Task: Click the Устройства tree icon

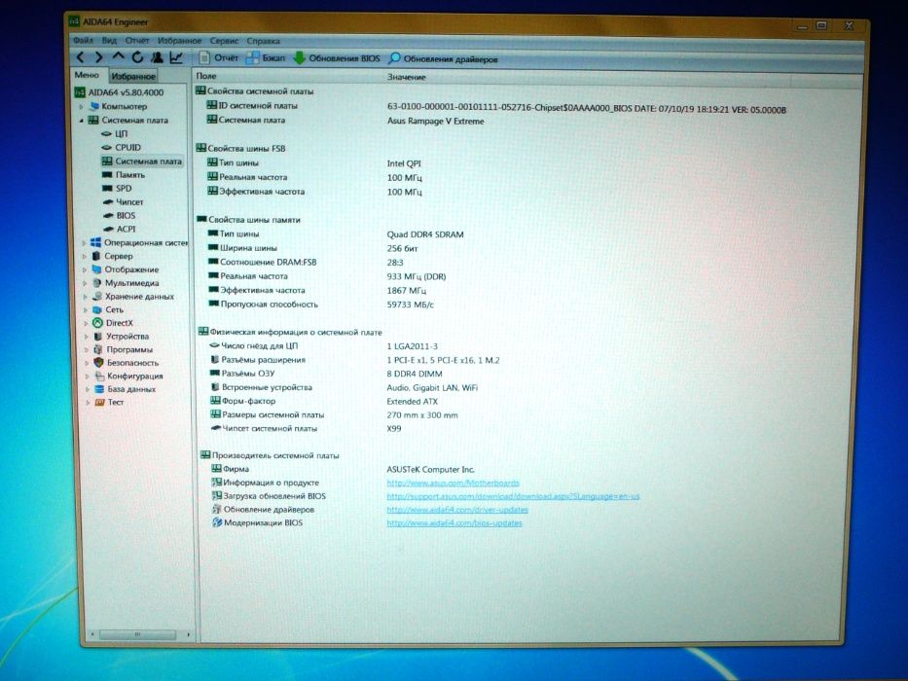Action: 98,337
